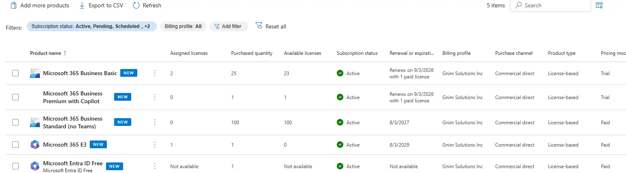Image resolution: width=626 pixels, height=173 pixels.
Task: Click the funnel icon on Add filter
Action: pos(217,26)
